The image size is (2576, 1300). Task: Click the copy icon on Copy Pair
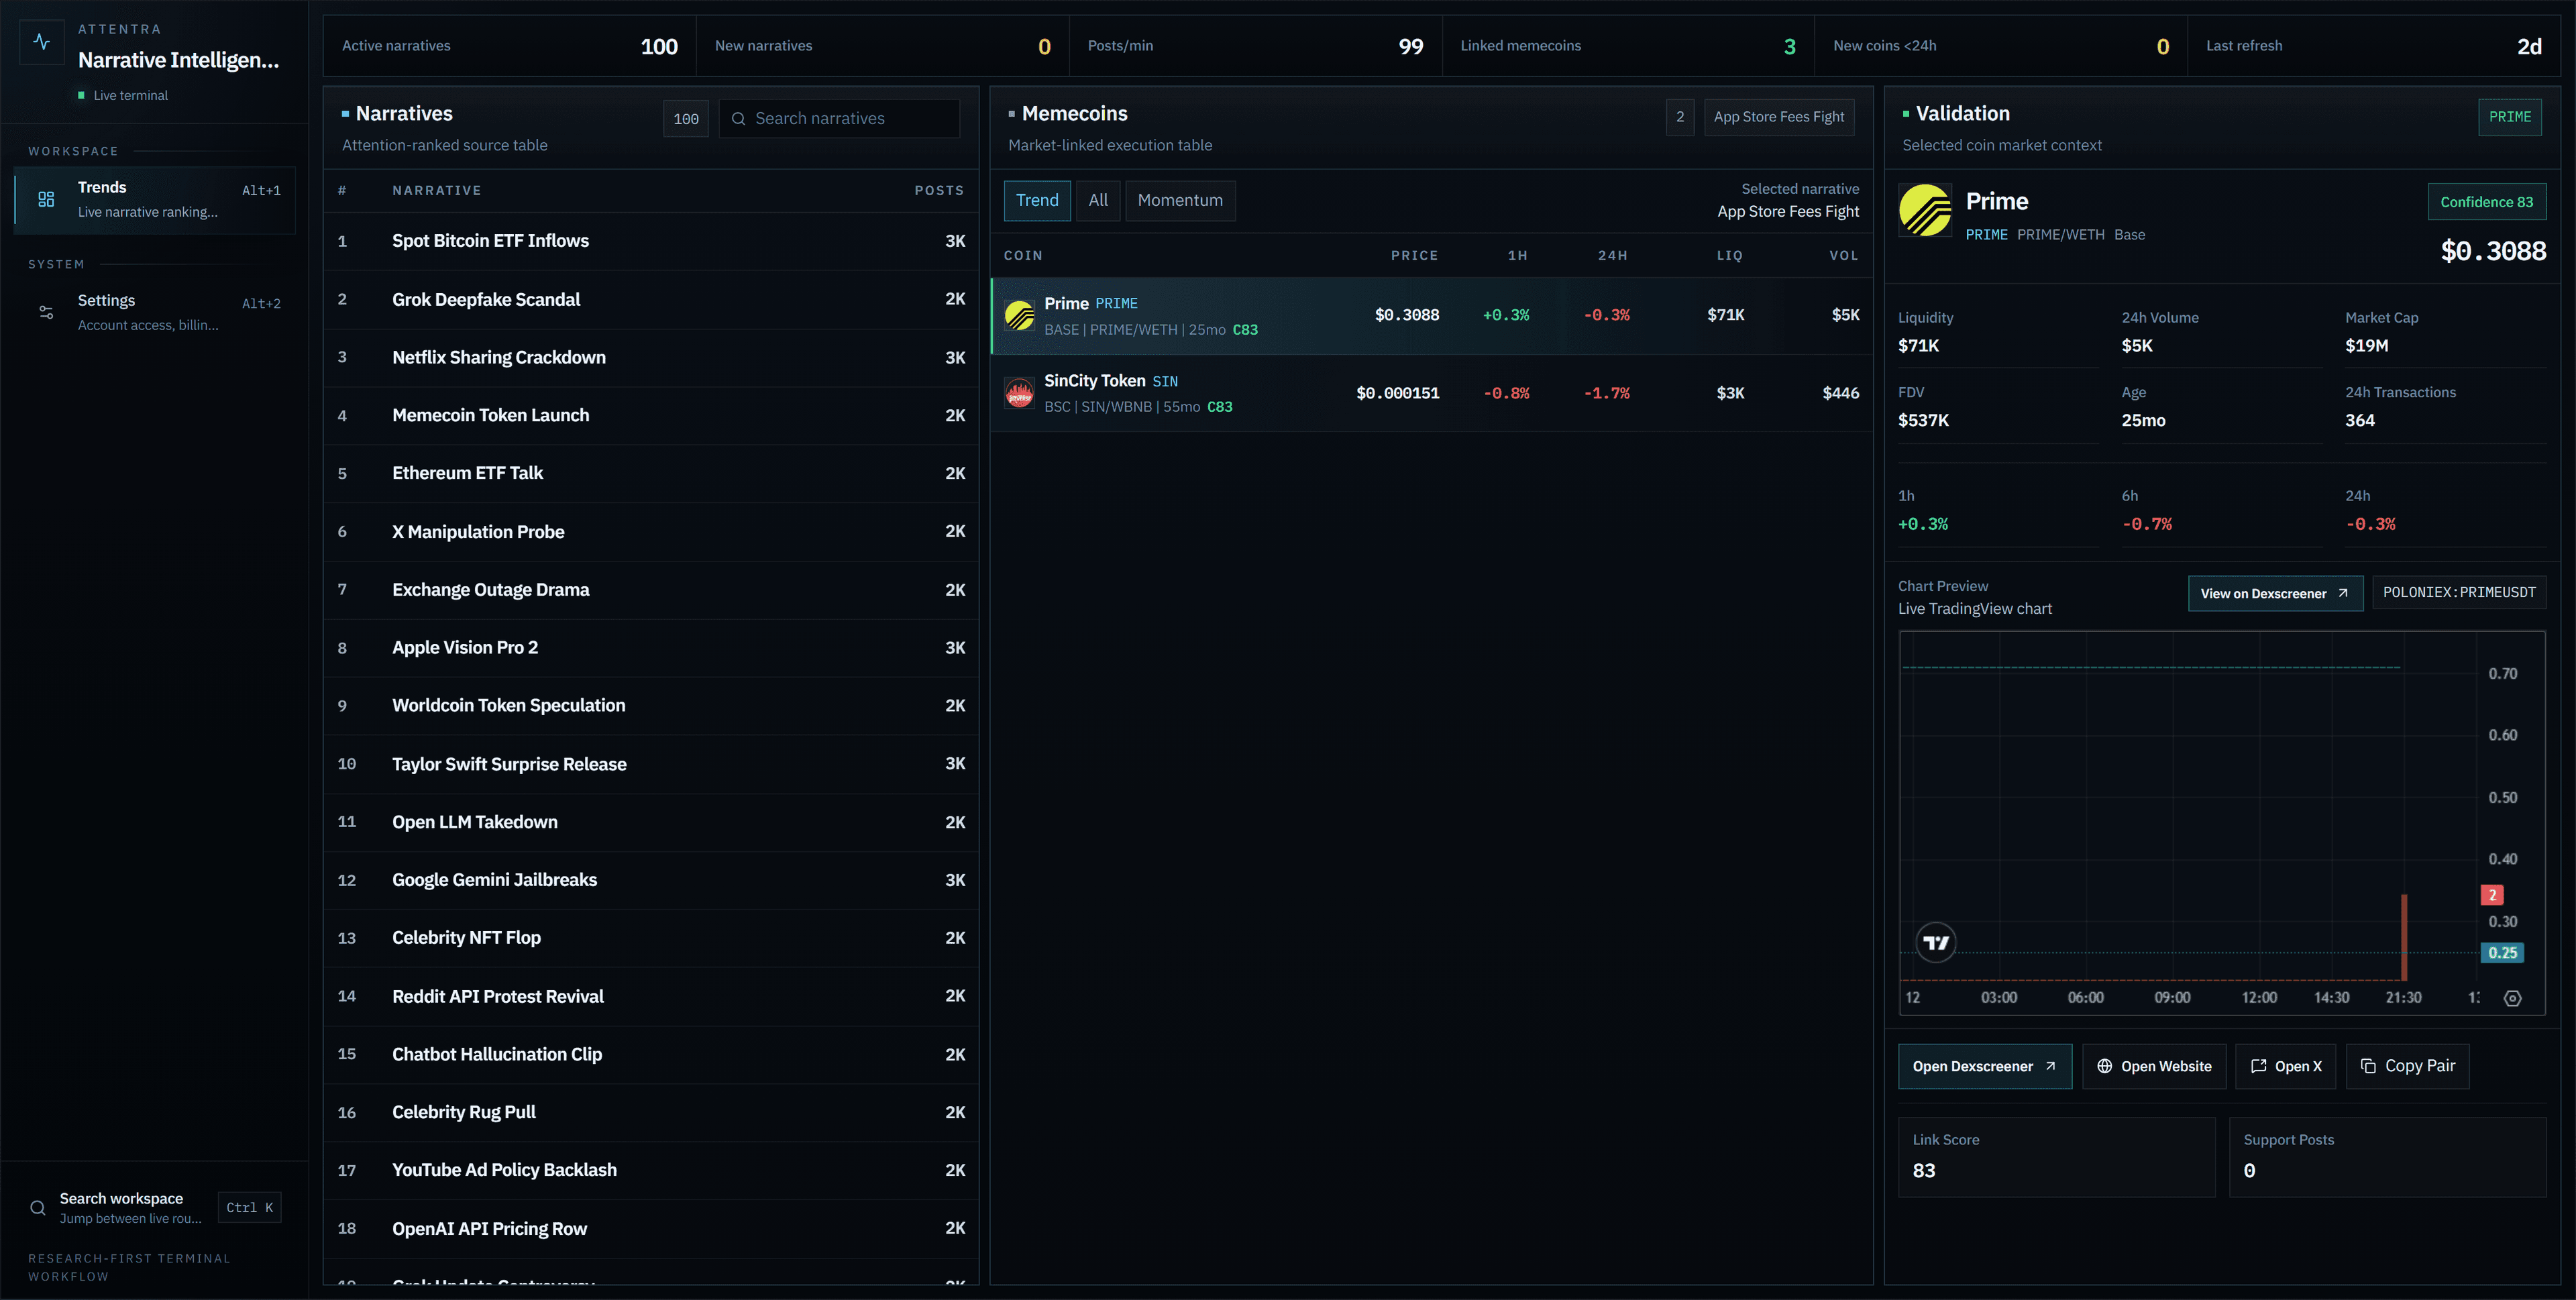point(2368,1066)
